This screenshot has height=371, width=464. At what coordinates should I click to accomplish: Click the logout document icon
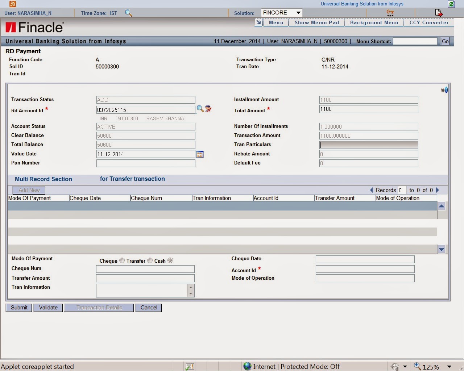(439, 13)
